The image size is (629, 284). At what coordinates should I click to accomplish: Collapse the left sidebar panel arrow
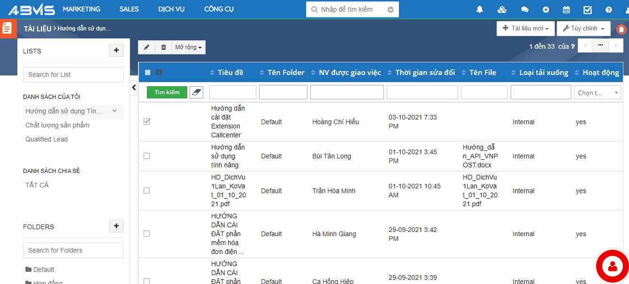click(x=134, y=87)
